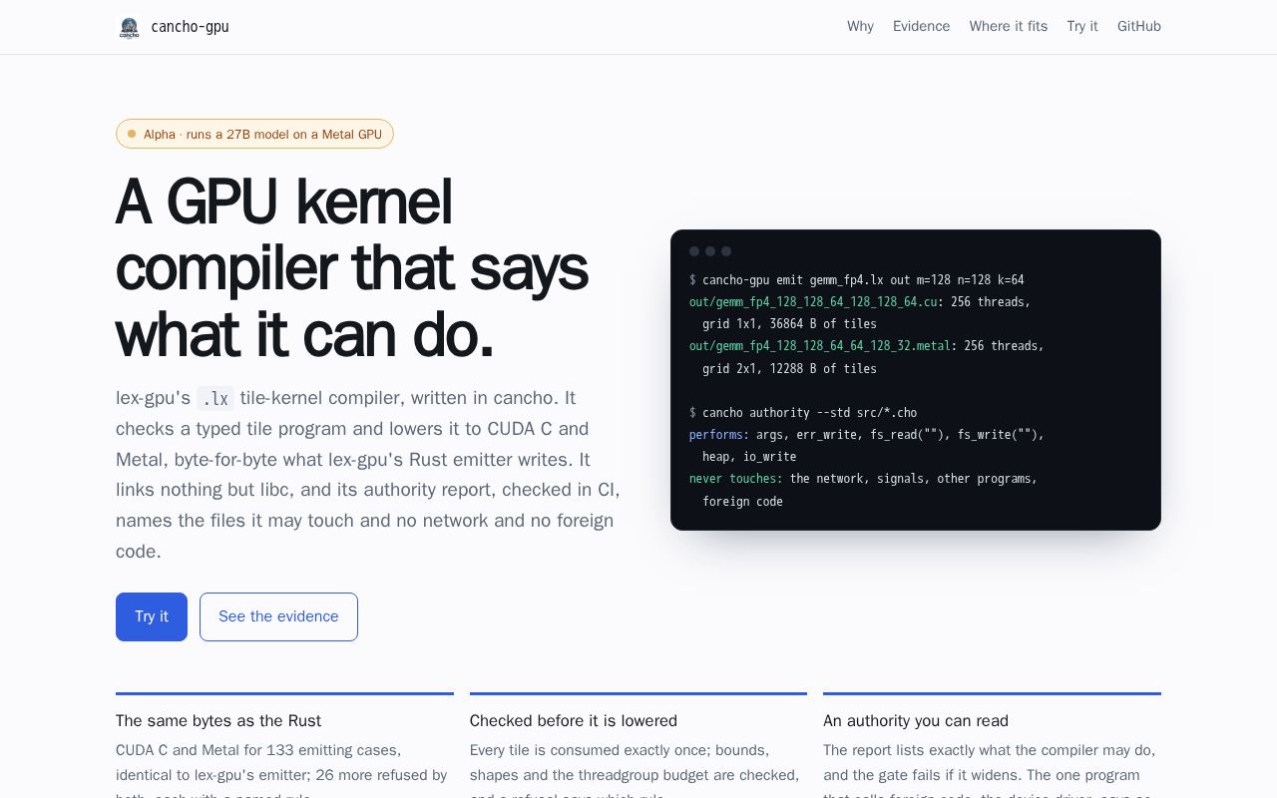Select the 'cancho authority --std' command line
The width and height of the screenshot is (1277, 798).
click(x=803, y=412)
